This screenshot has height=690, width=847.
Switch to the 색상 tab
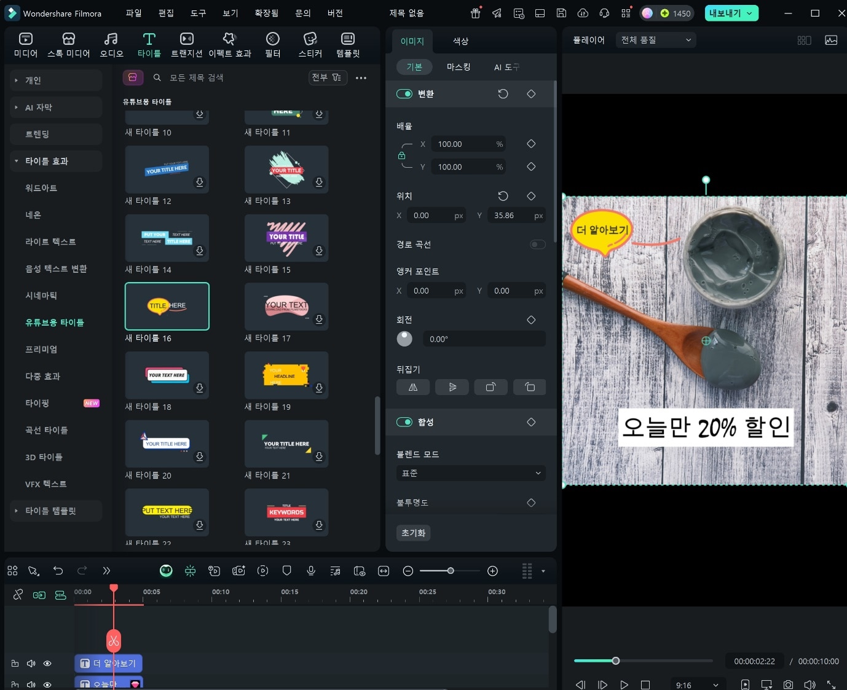click(460, 41)
